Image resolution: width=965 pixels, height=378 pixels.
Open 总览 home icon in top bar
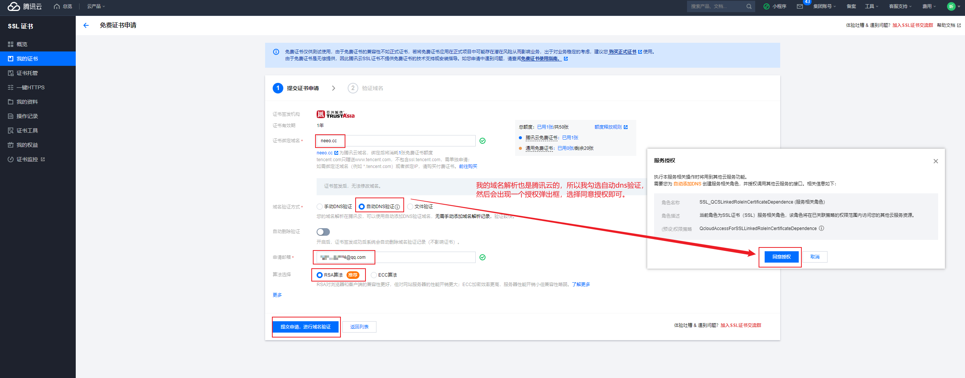click(x=57, y=6)
